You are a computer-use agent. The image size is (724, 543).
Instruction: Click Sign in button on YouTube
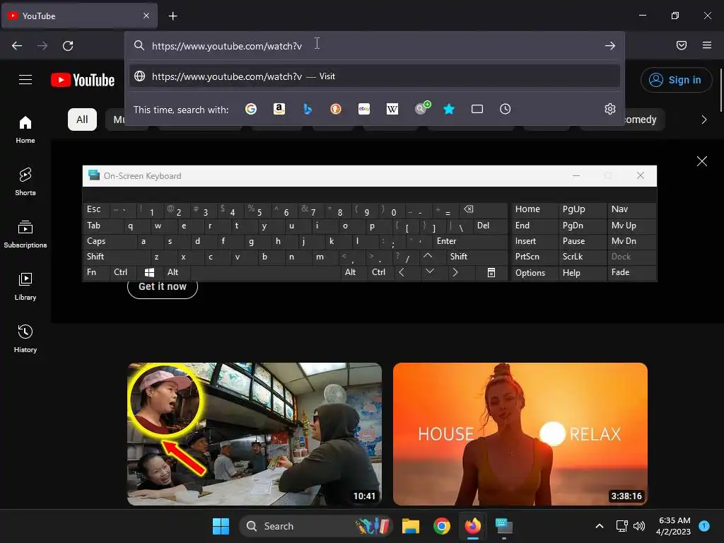[x=676, y=80]
